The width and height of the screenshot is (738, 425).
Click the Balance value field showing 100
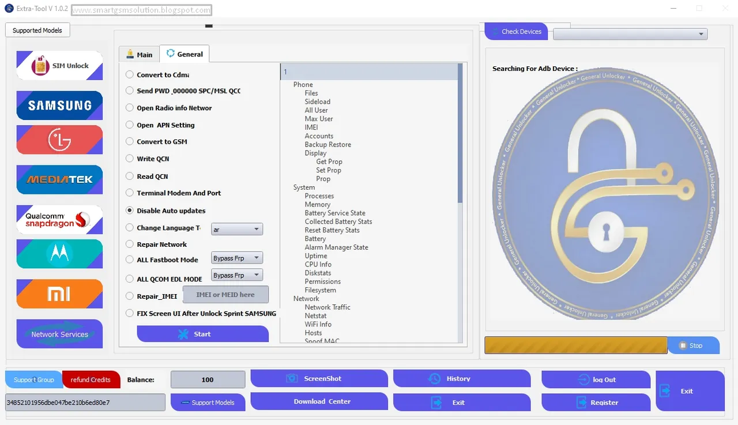pos(208,379)
